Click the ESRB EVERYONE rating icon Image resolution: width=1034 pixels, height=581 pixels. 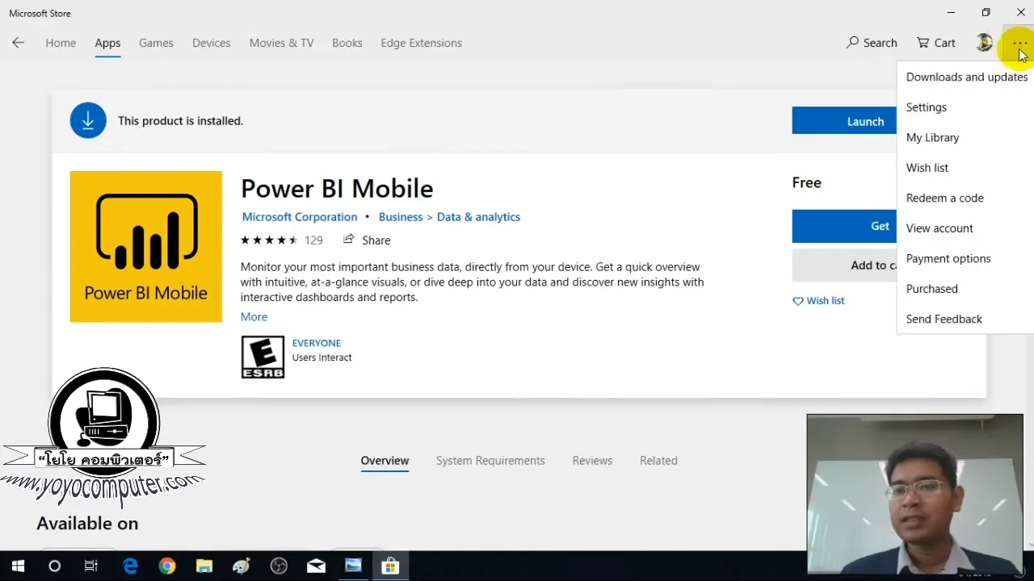(263, 356)
